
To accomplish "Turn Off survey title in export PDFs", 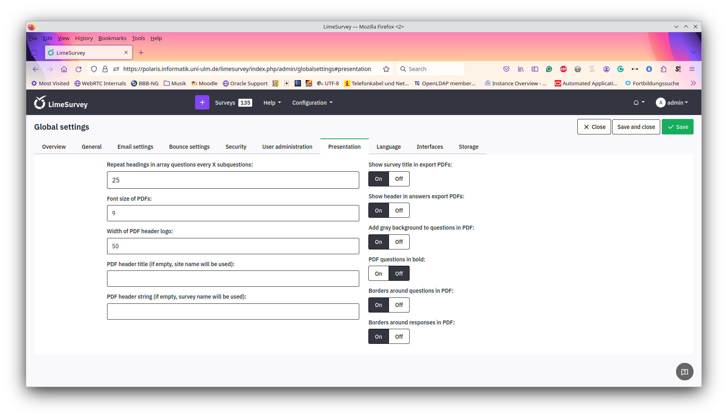I will coord(399,179).
